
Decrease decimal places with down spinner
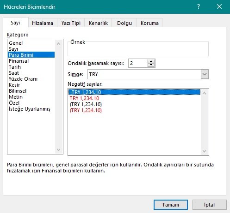click(x=151, y=65)
